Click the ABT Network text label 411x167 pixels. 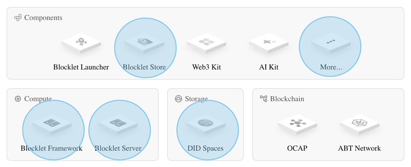359,148
